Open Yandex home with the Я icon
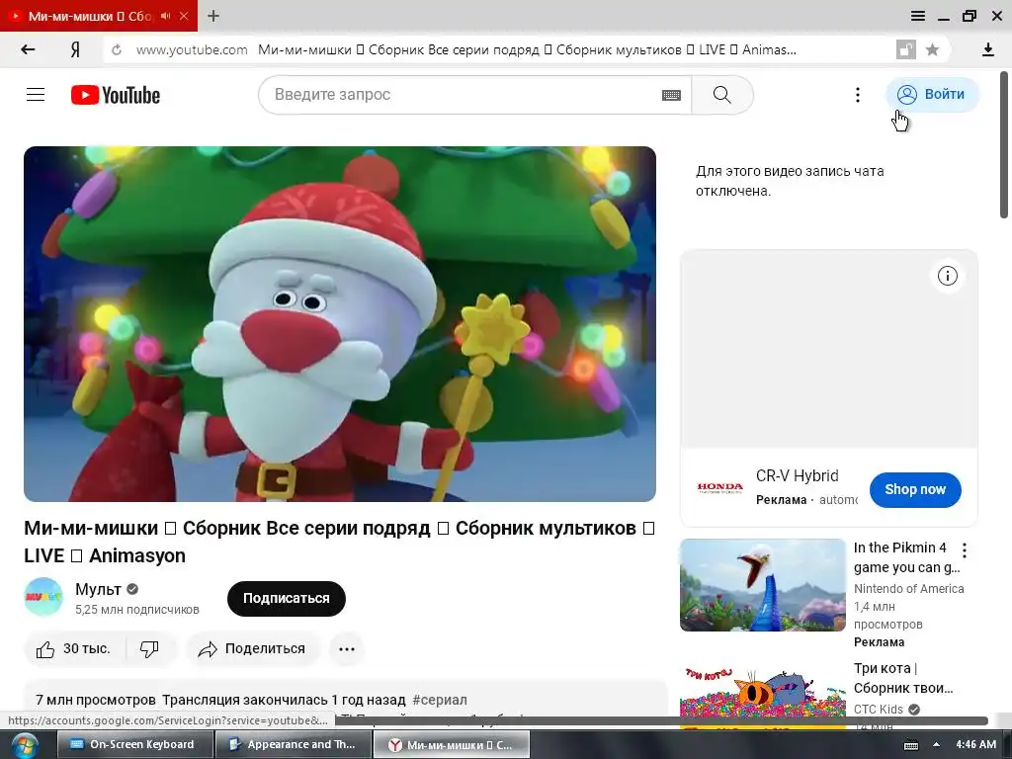The width and height of the screenshot is (1012, 759). coord(75,49)
